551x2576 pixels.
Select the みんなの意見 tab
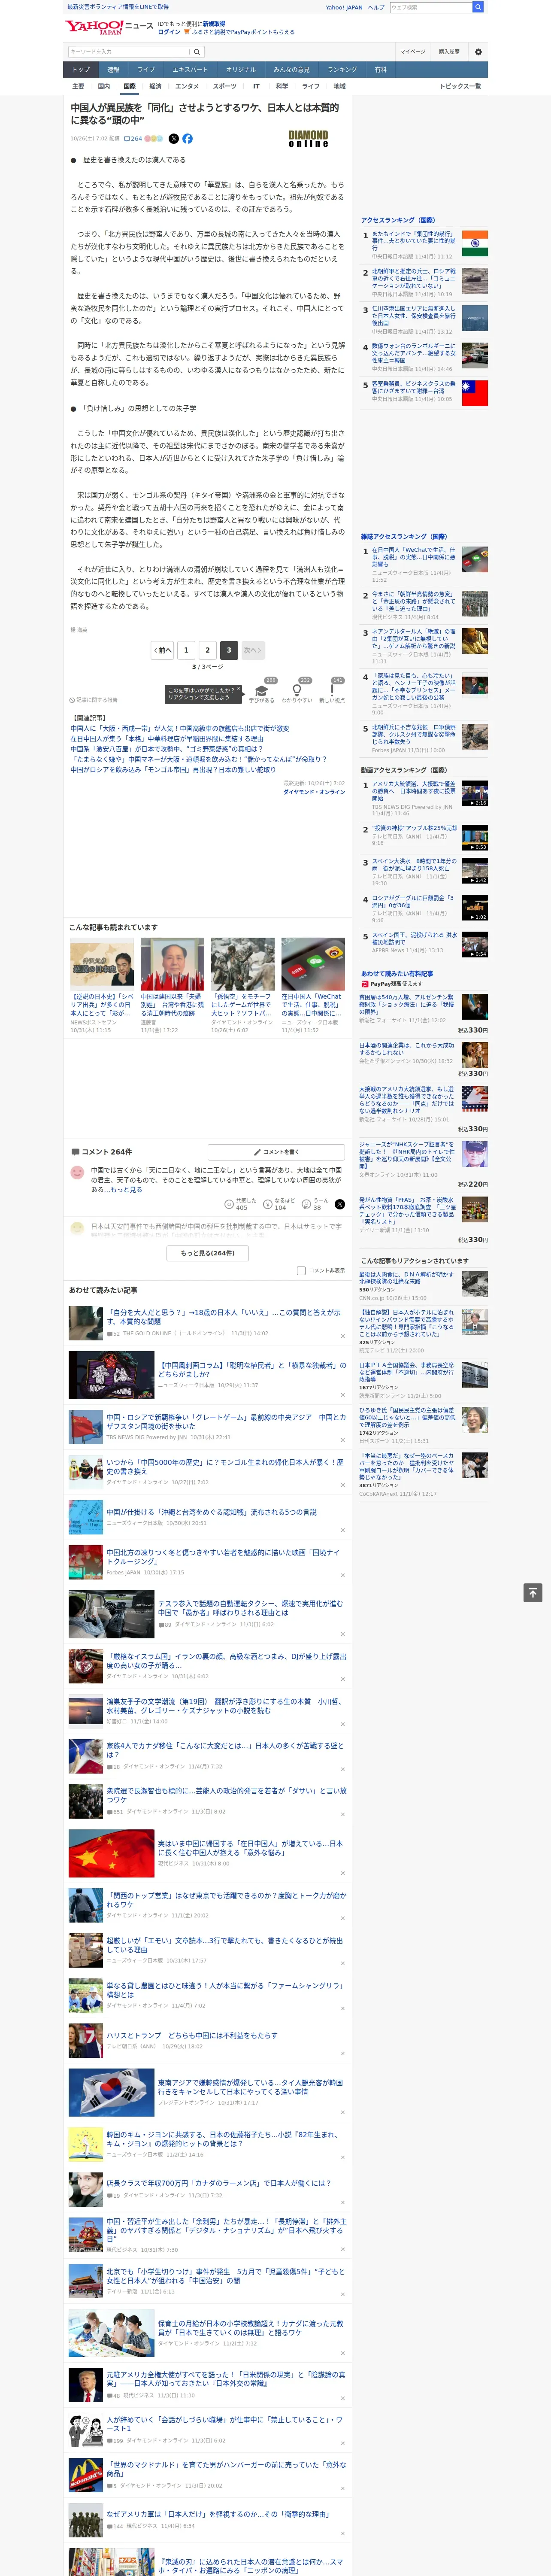(x=292, y=70)
